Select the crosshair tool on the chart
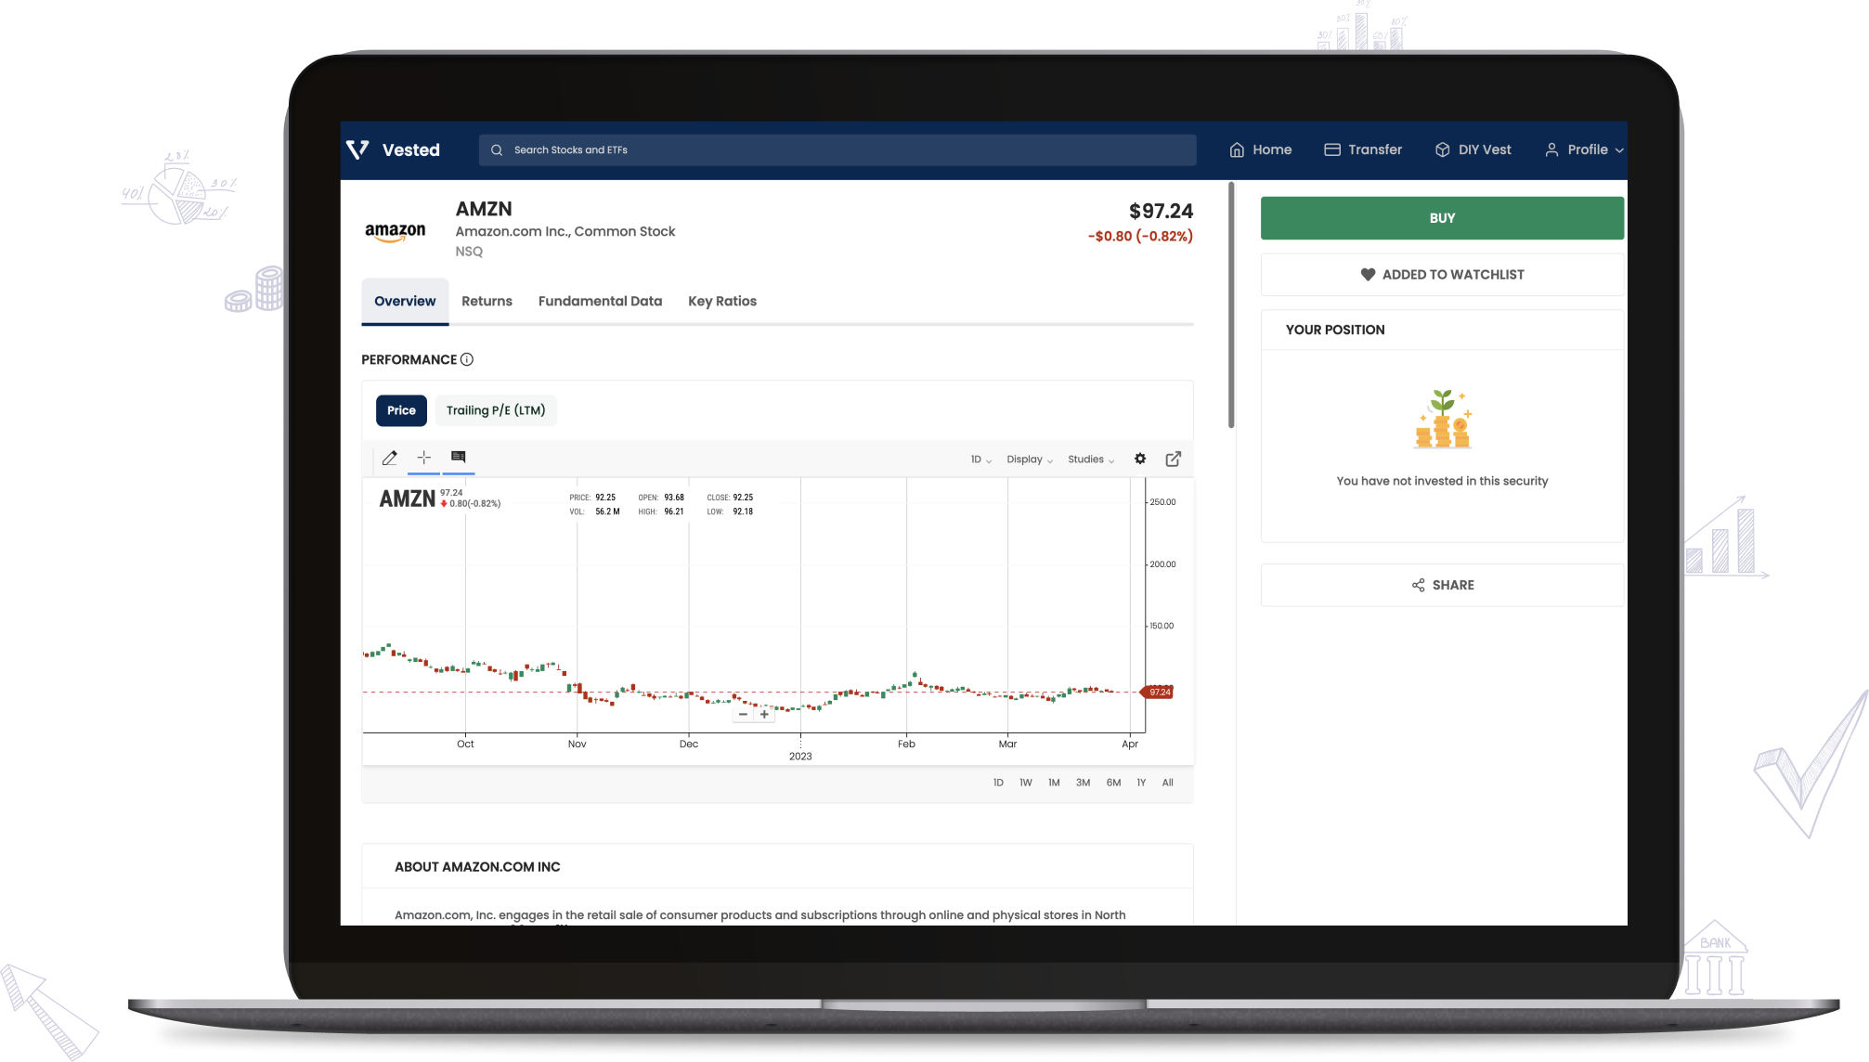This screenshot has height=1062, width=1869. pos(424,458)
